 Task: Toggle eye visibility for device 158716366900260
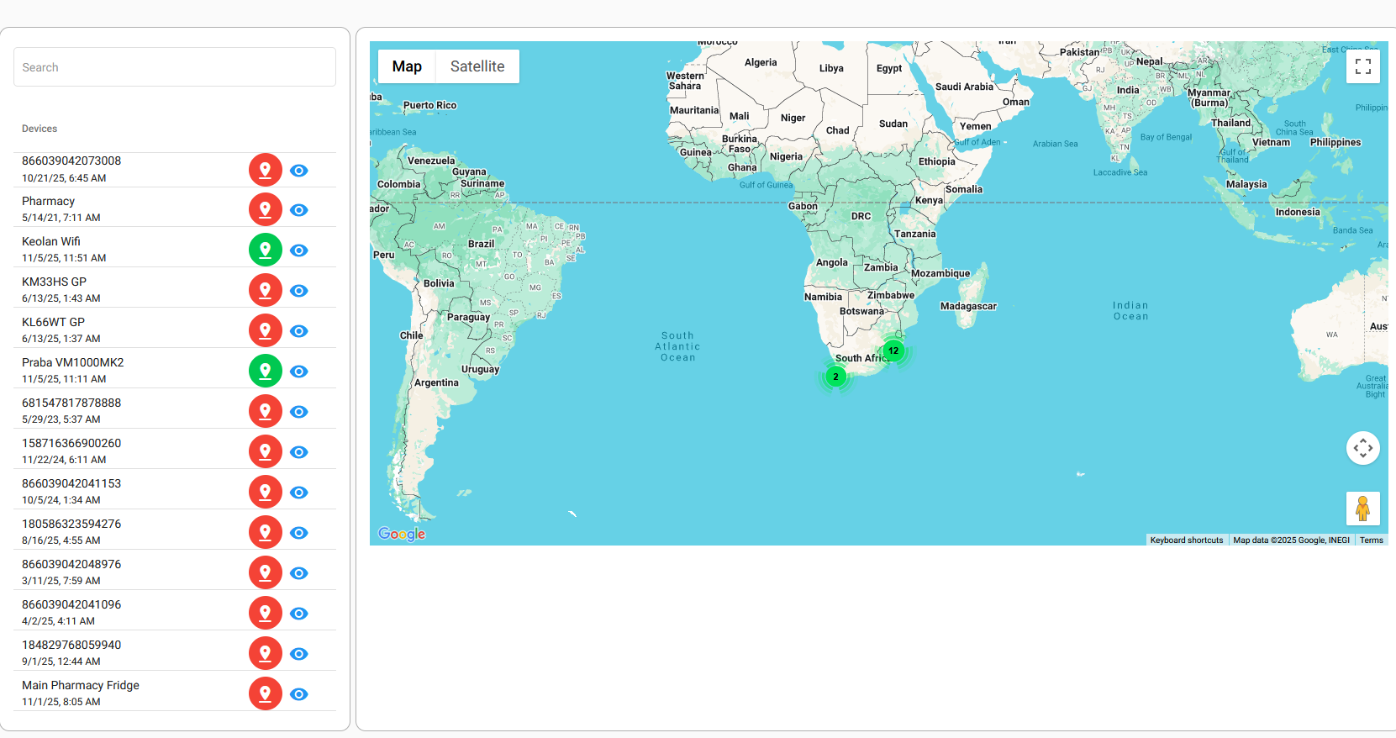pyautogui.click(x=298, y=452)
